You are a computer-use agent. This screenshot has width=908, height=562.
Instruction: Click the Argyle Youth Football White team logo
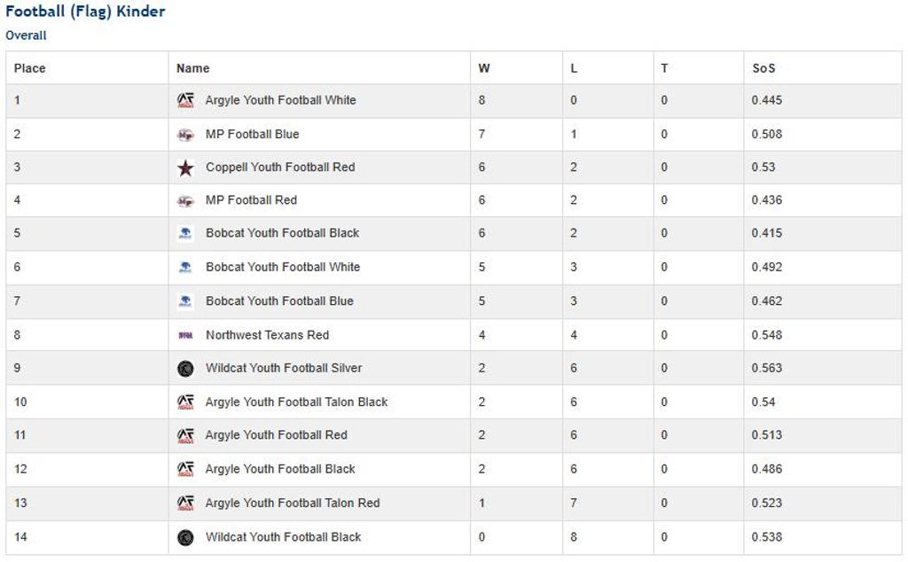coord(185,101)
